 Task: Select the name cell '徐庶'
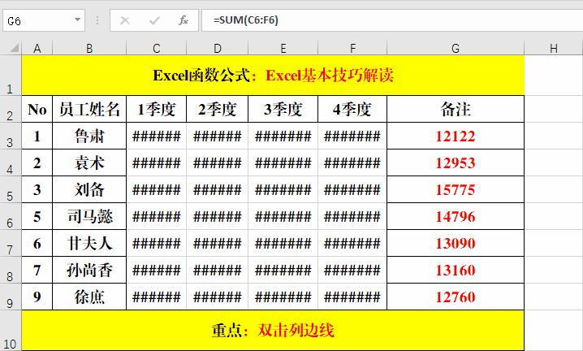click(89, 297)
